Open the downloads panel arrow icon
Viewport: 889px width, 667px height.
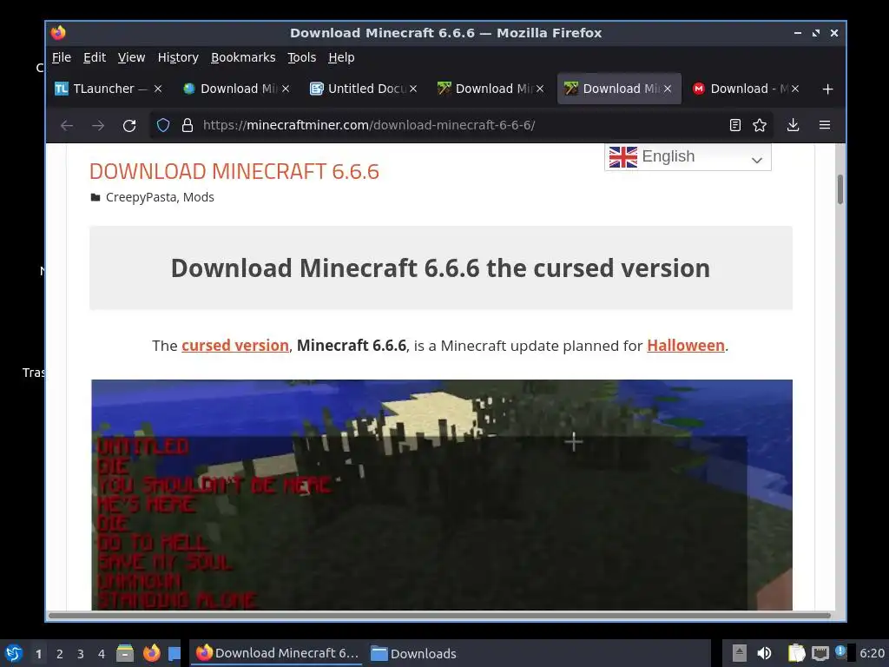click(x=794, y=125)
